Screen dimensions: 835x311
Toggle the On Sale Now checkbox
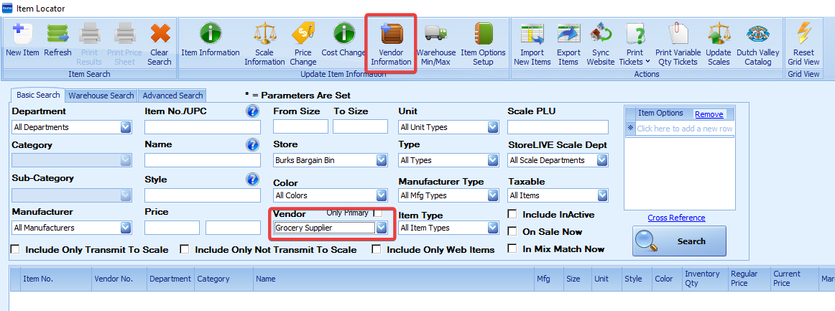512,231
